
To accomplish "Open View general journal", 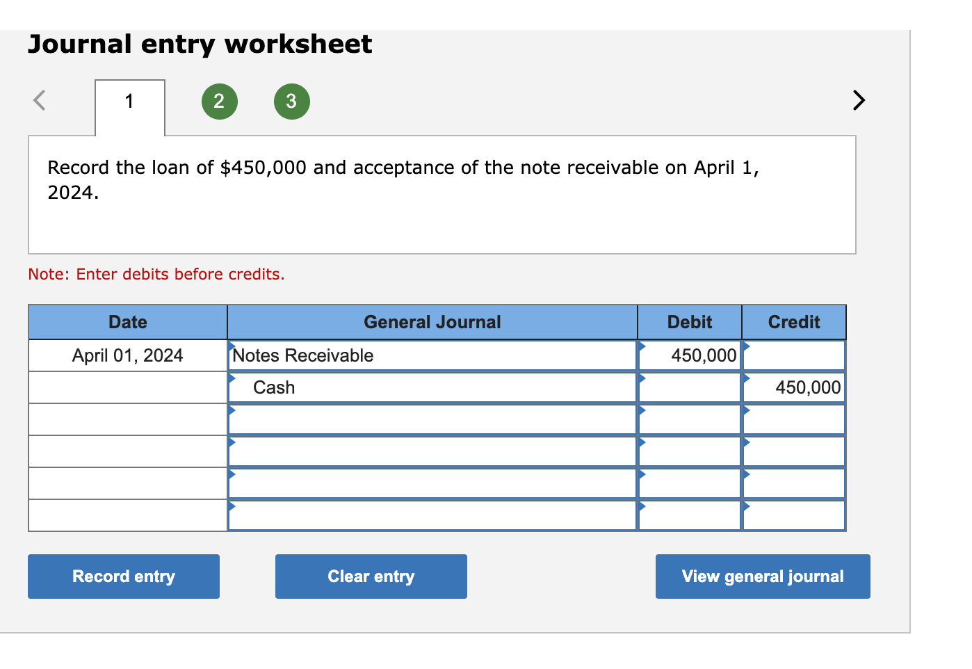I will coord(762,576).
